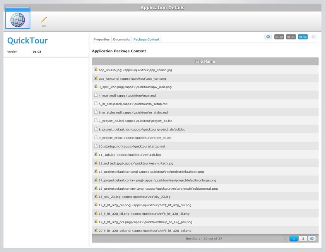The width and height of the screenshot is (325, 252).
Task: Select the app_splash.jpg file name text
Action: tap(135, 70)
